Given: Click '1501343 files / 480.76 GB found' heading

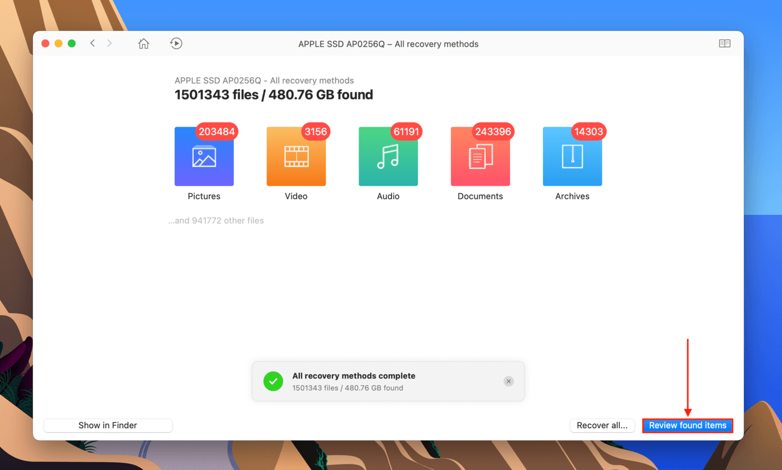Looking at the screenshot, I should pyautogui.click(x=274, y=95).
